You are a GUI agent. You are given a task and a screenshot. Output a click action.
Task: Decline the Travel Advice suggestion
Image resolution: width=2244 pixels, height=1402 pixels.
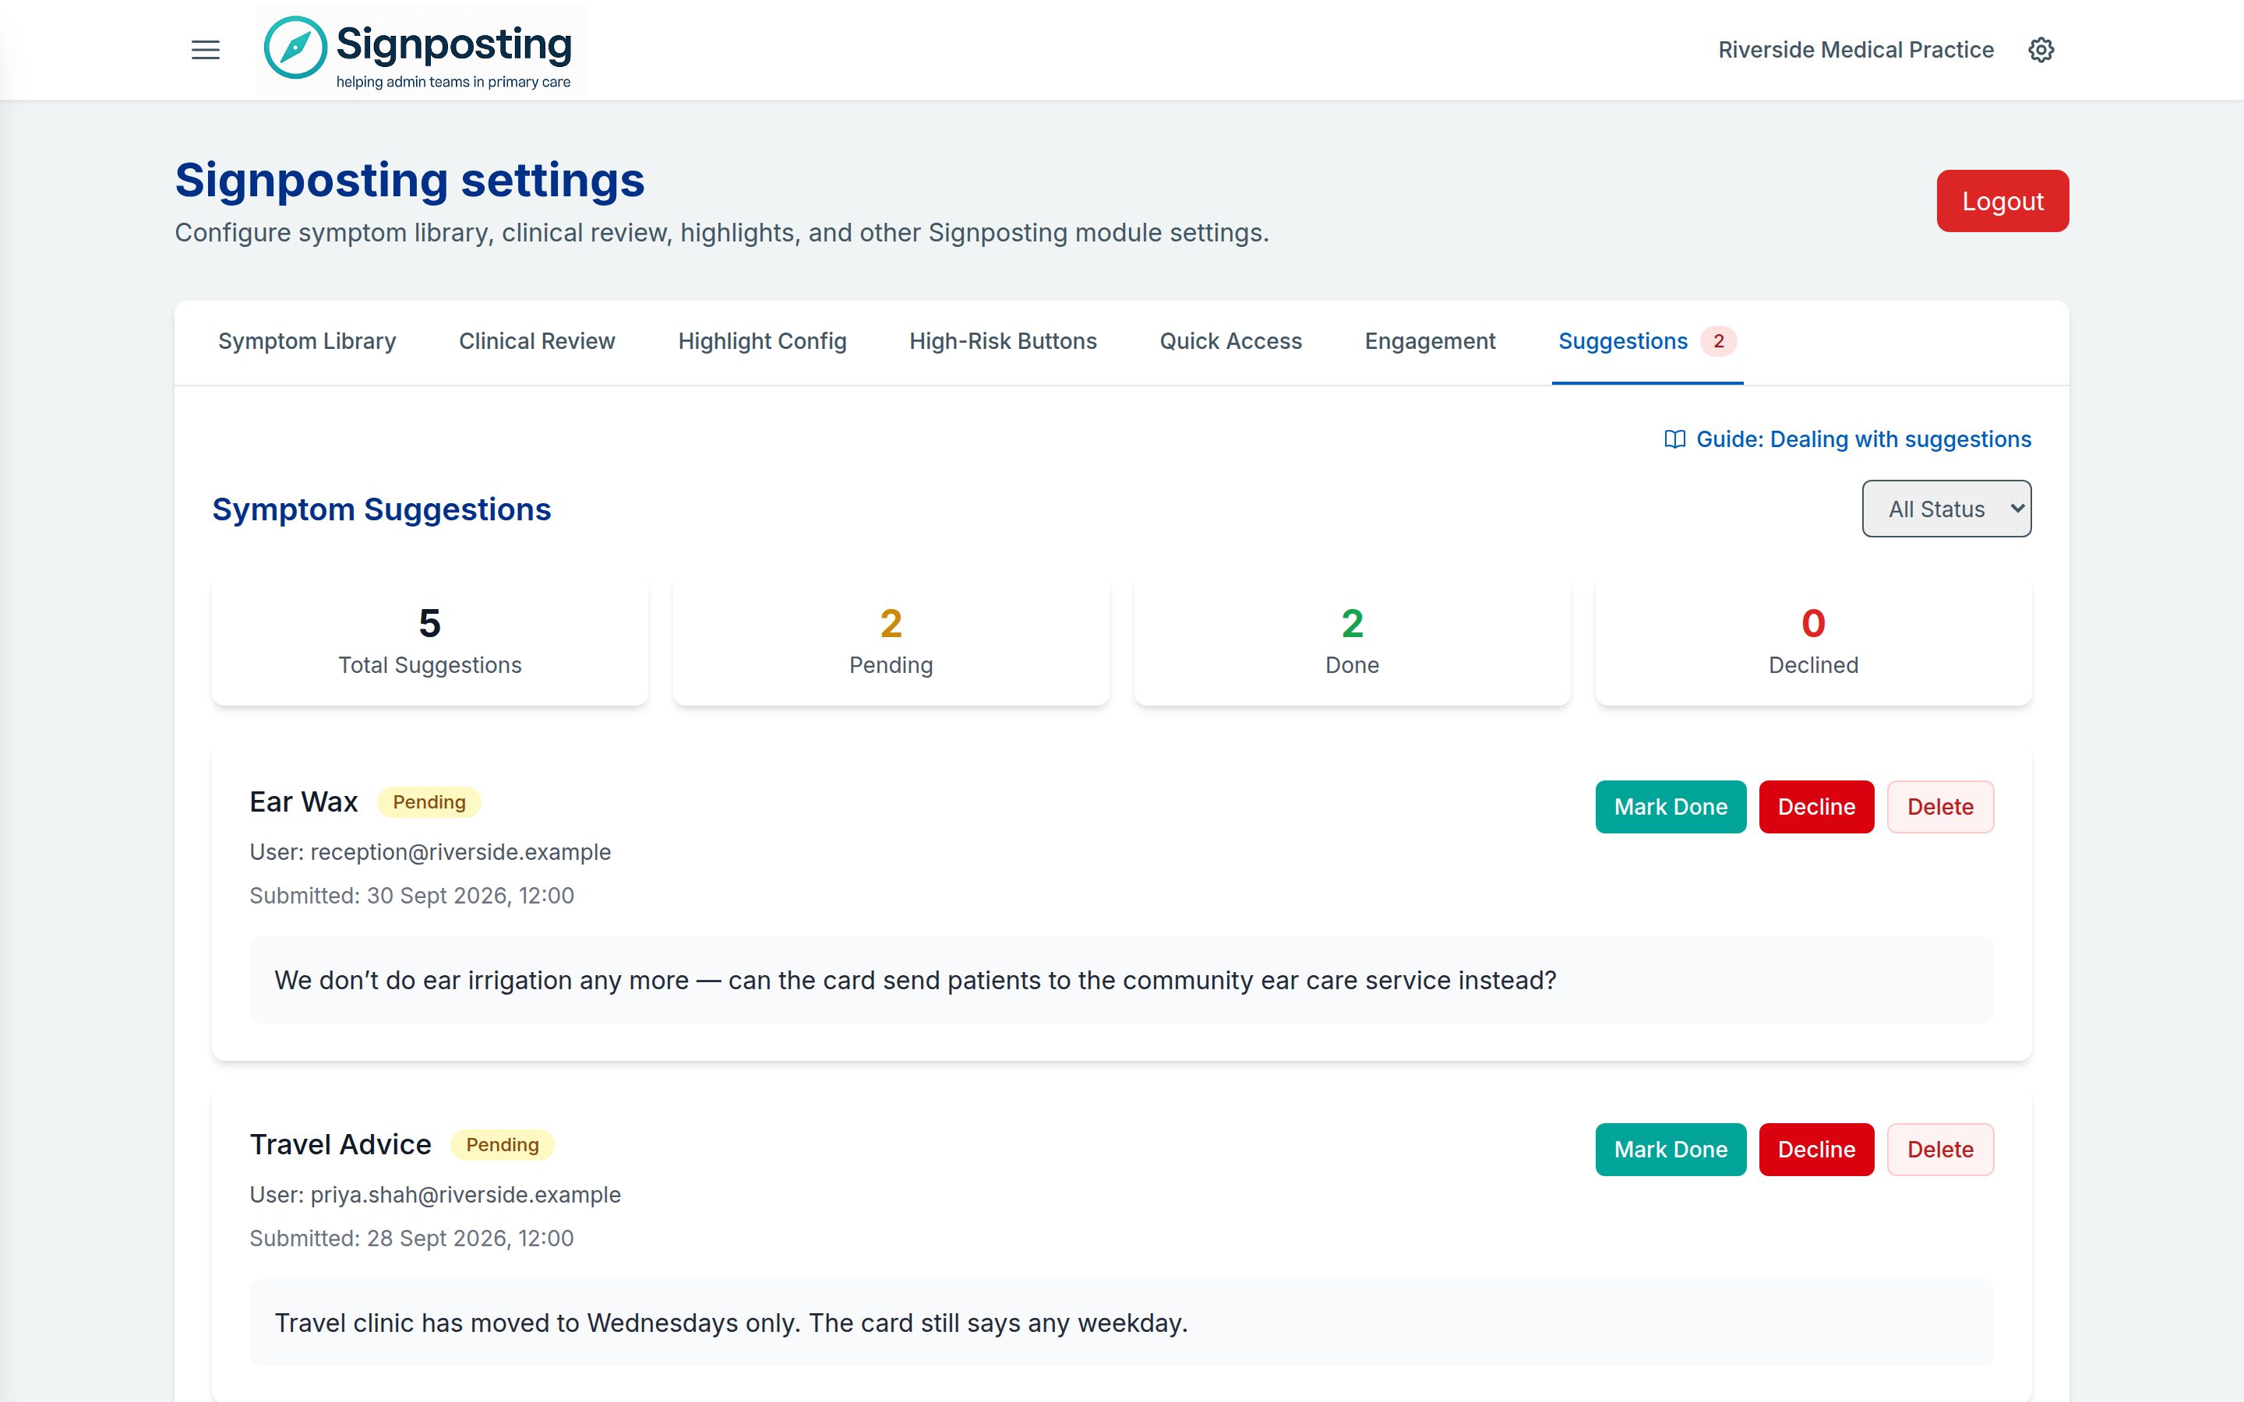tap(1815, 1150)
